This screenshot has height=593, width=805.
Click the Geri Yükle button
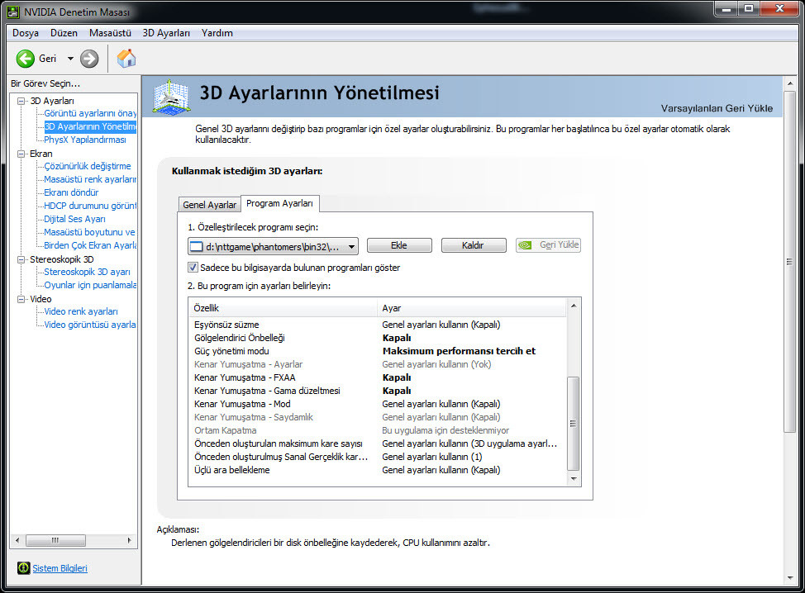pyautogui.click(x=548, y=245)
